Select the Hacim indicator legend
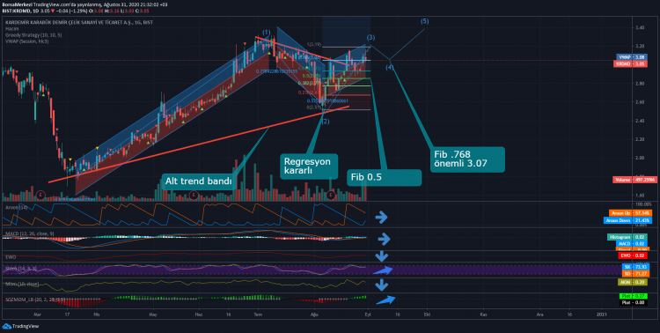The image size is (660, 333). pyautogui.click(x=11, y=29)
